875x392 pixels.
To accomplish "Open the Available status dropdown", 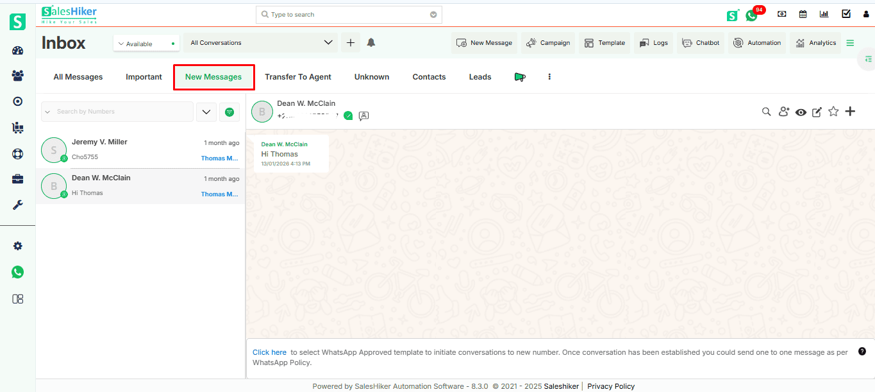I will [146, 44].
